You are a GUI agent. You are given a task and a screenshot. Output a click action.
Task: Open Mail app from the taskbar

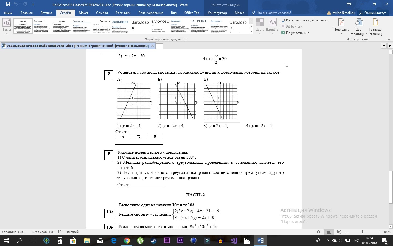click(100, 241)
